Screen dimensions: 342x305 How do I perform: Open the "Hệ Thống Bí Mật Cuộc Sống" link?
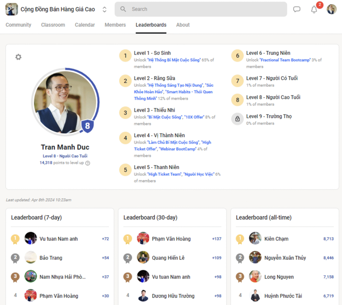[x=174, y=60]
